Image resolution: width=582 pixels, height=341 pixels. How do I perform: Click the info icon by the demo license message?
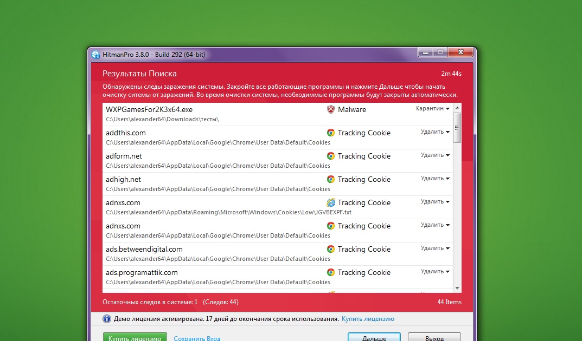pyautogui.click(x=107, y=319)
